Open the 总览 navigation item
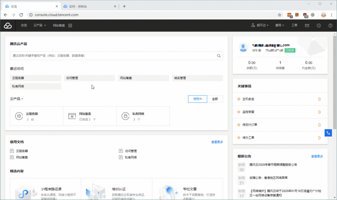This screenshot has height=200, width=337. click(x=24, y=25)
